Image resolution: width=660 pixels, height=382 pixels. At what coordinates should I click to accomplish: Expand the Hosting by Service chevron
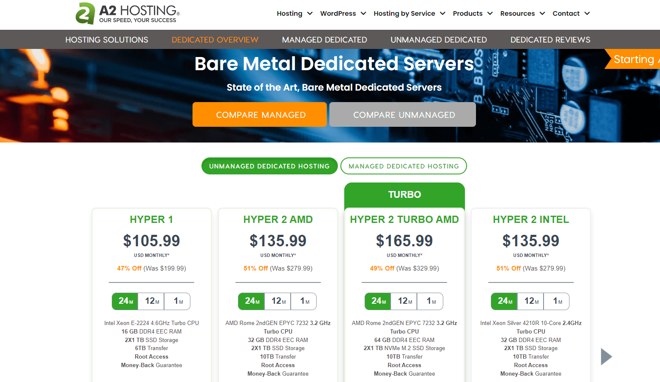(442, 14)
